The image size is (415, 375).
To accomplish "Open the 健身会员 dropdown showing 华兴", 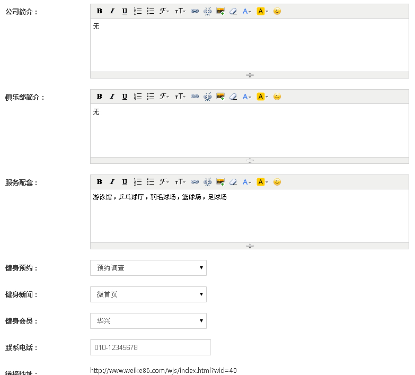I will pyautogui.click(x=148, y=321).
